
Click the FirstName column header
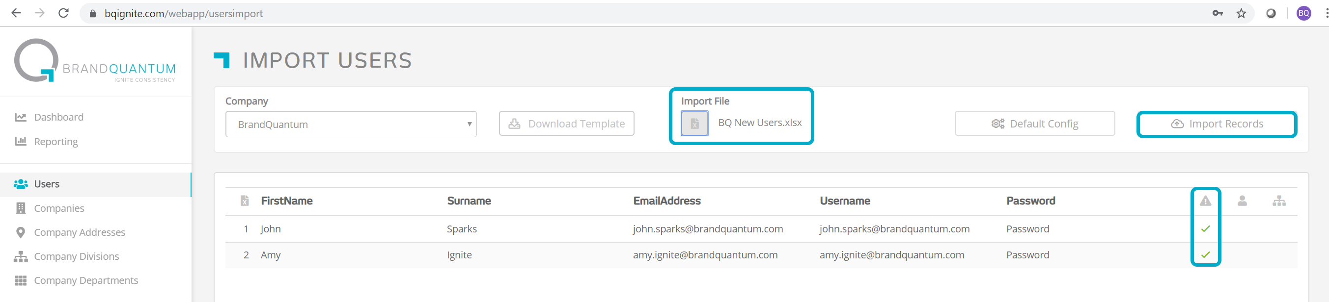pyautogui.click(x=286, y=201)
